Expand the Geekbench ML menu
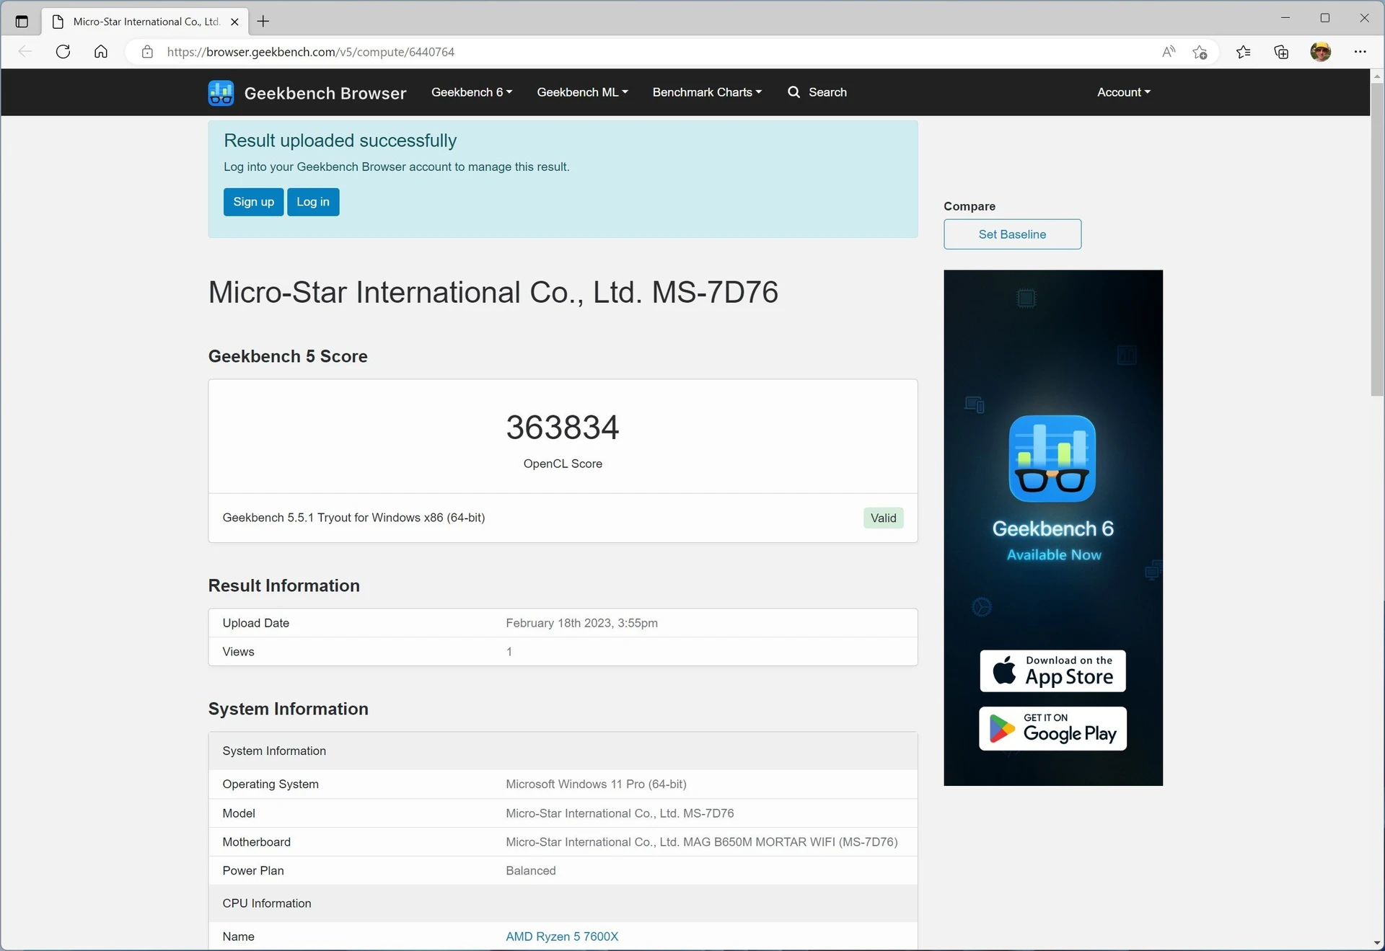 coord(582,92)
